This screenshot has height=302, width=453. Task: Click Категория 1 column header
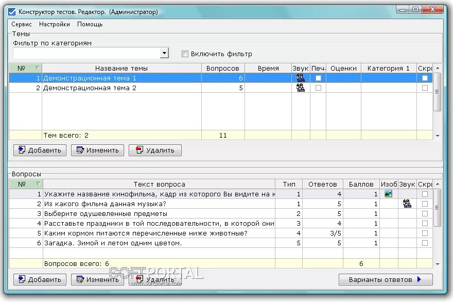coord(389,68)
